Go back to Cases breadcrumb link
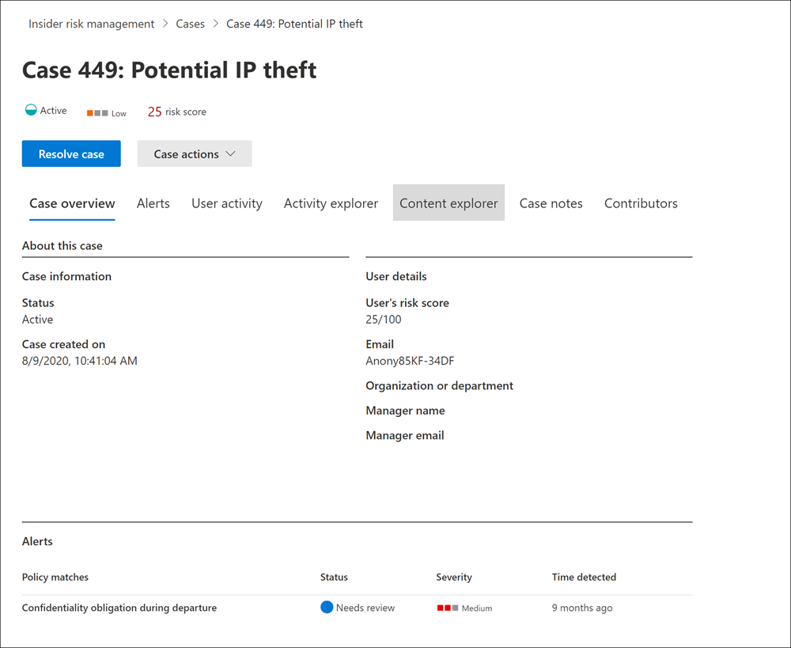The image size is (791, 648). coord(191,24)
